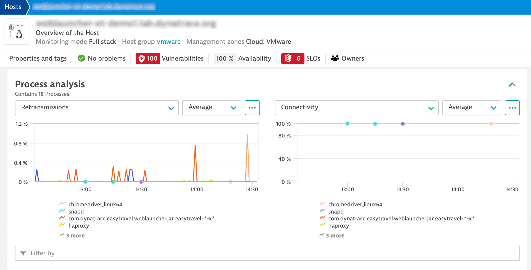Open the Retransmissions metric dropdown
531x270 pixels.
pos(97,108)
